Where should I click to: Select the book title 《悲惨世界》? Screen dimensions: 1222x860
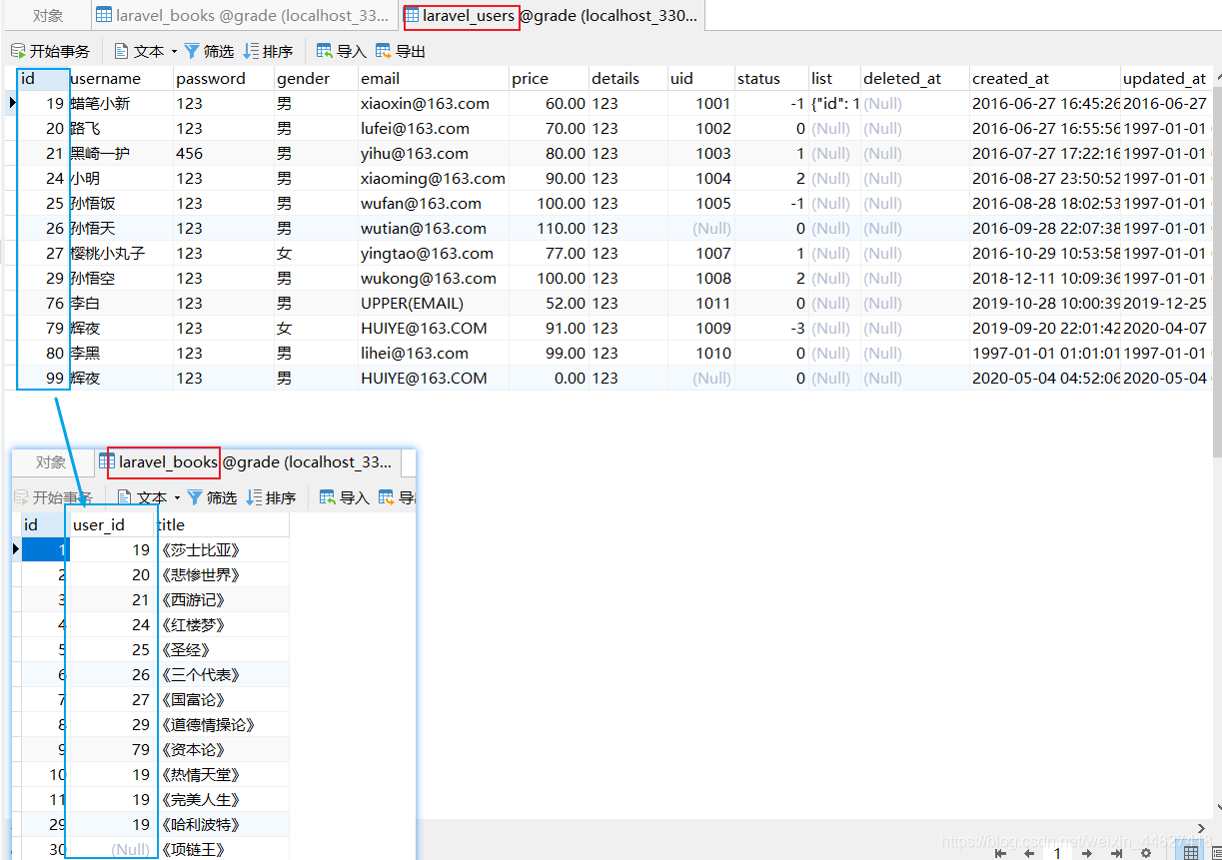222,574
